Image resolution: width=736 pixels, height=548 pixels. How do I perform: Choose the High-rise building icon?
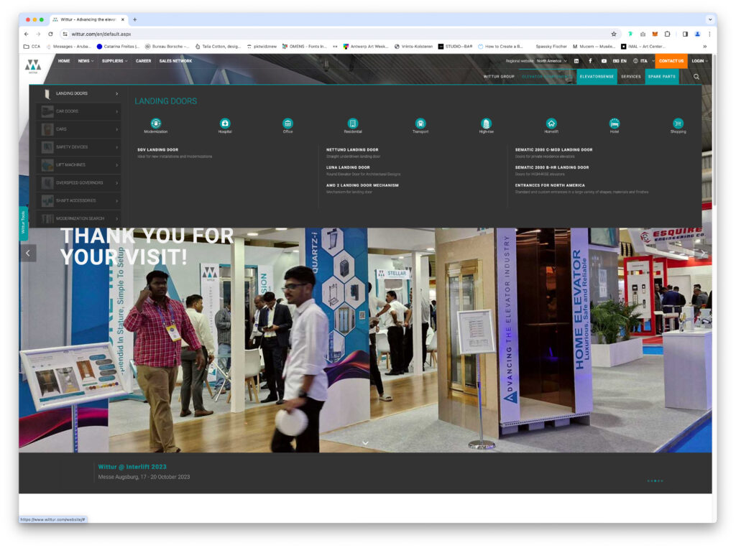pos(486,124)
